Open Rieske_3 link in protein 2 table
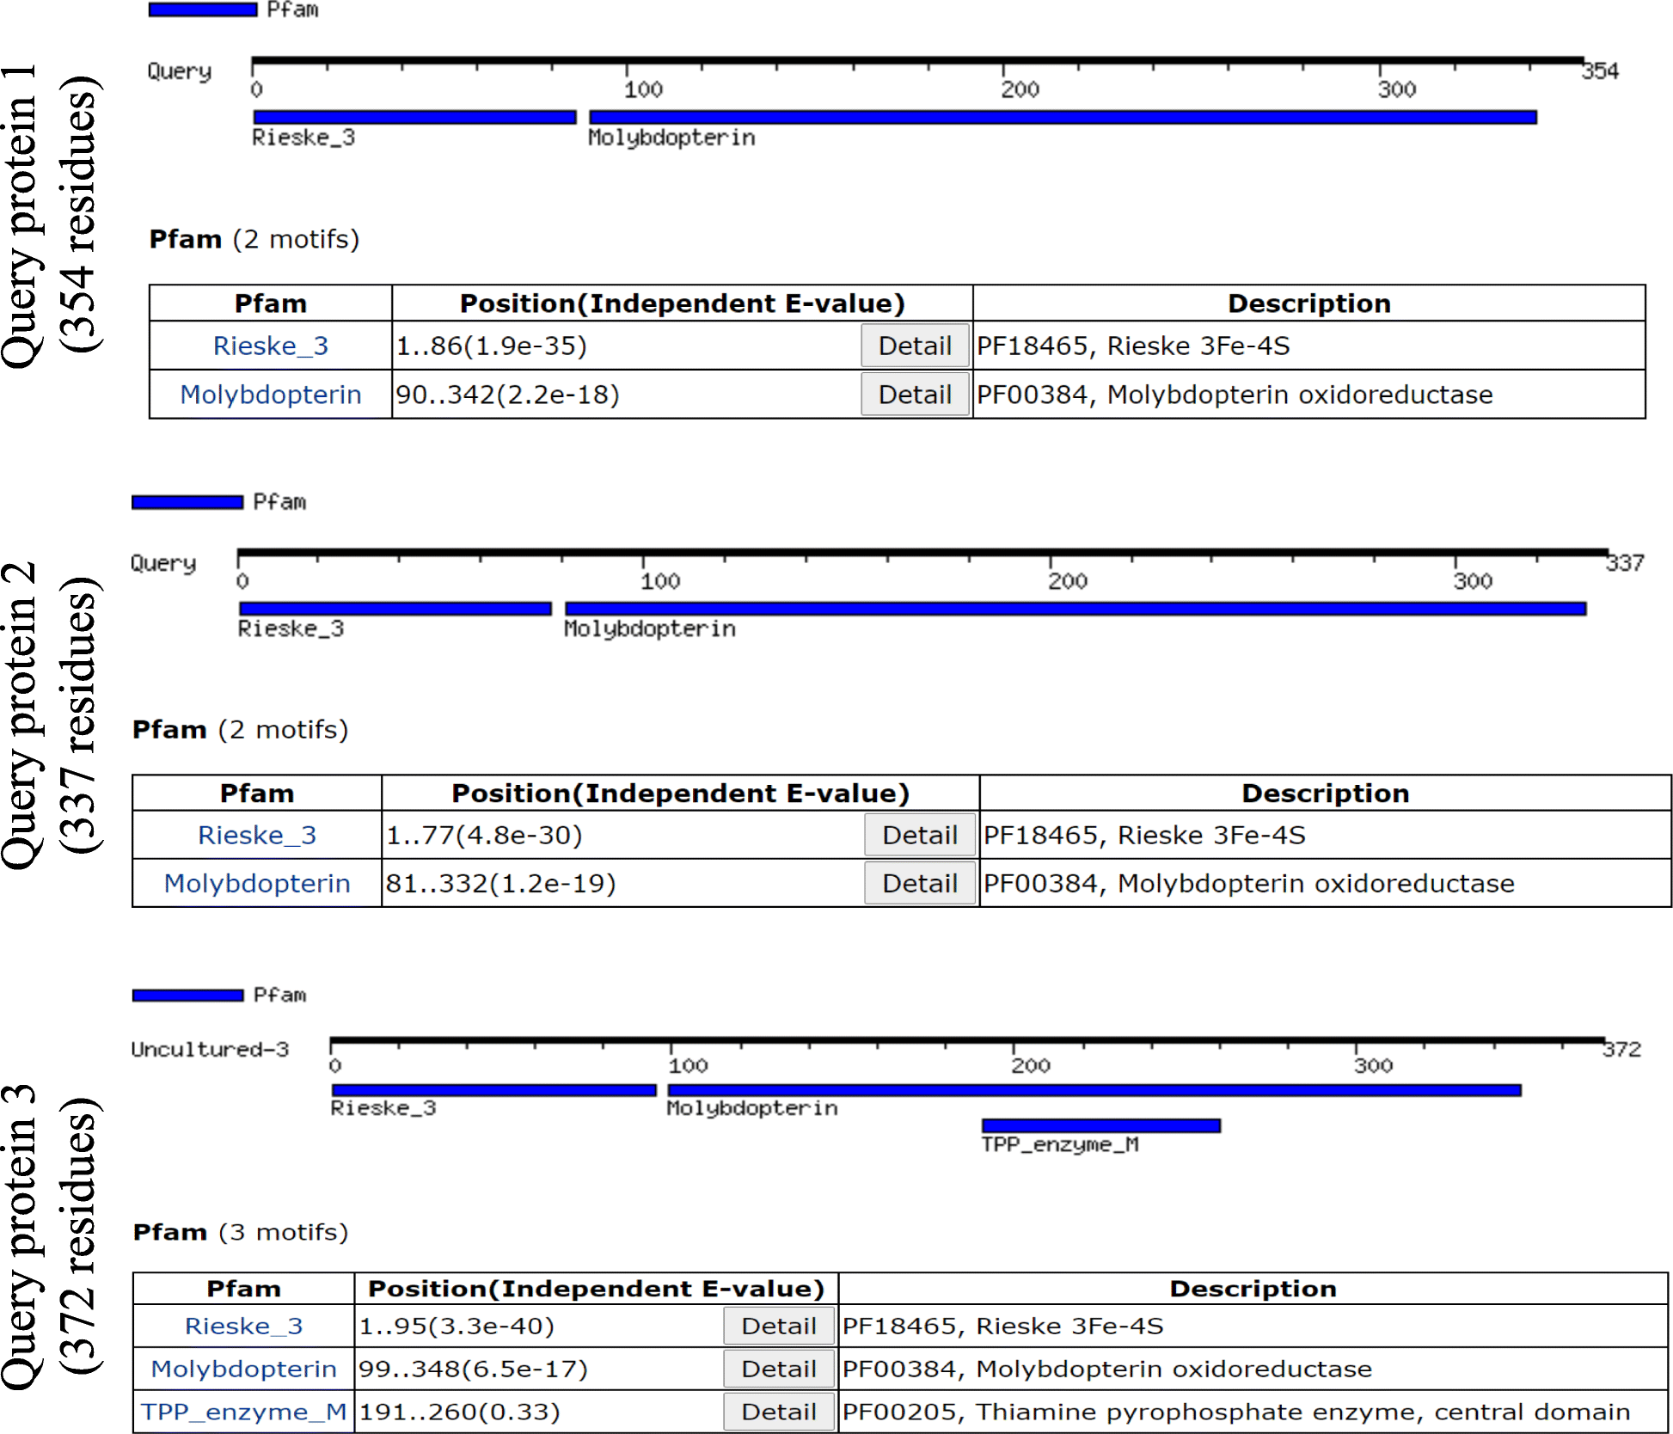The width and height of the screenshot is (1673, 1434). [257, 835]
